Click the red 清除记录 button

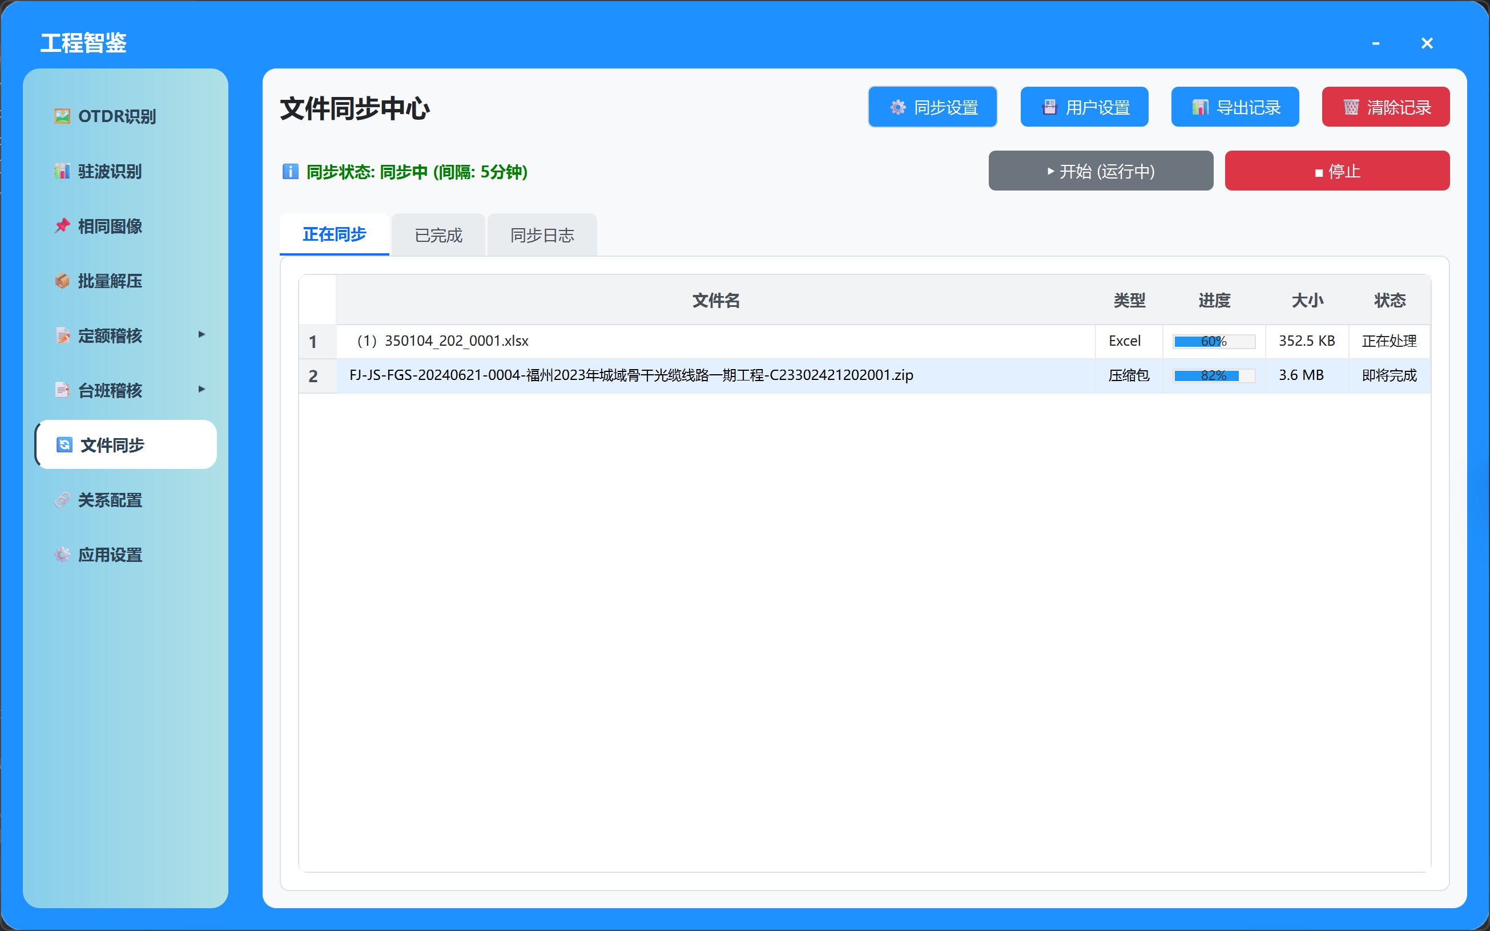pyautogui.click(x=1386, y=107)
